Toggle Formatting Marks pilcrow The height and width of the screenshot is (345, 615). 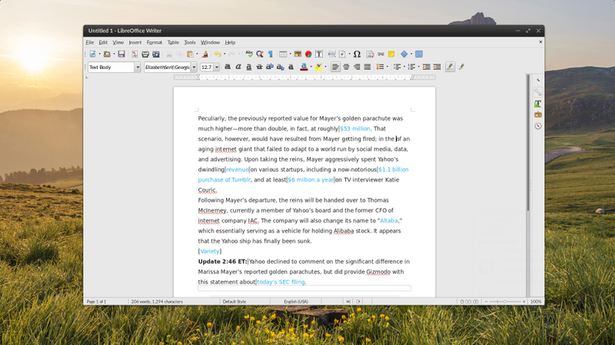[271, 54]
